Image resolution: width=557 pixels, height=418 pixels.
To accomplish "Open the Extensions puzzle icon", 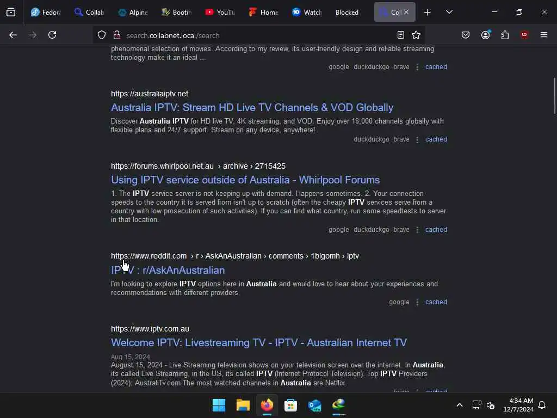I will pyautogui.click(x=505, y=35).
